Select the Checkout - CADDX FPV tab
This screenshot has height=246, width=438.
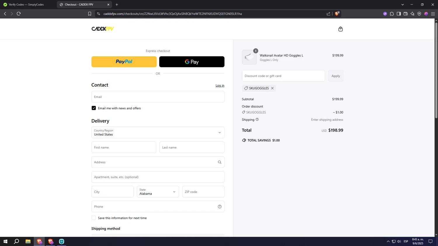point(84,5)
